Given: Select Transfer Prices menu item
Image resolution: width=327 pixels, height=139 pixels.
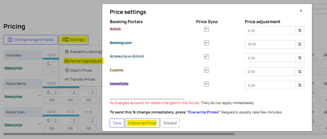Looking at the screenshot, I should (80, 79).
